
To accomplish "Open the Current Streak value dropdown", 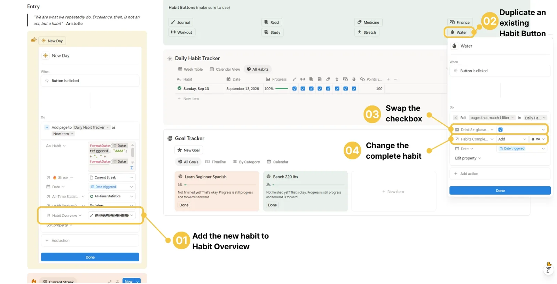I will tap(111, 177).
